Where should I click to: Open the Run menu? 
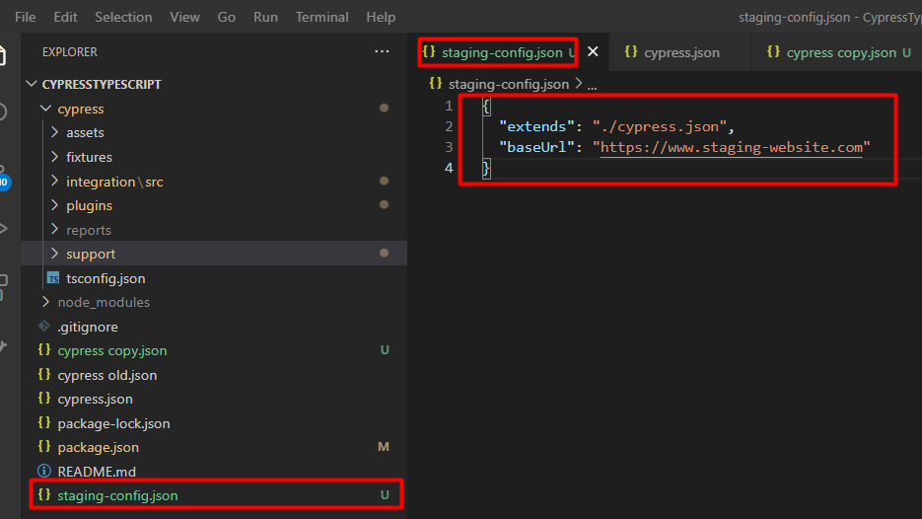pos(265,17)
